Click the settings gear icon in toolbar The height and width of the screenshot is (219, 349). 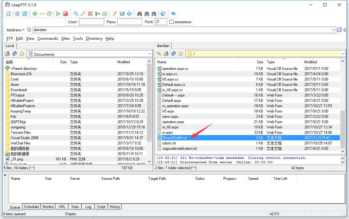click(x=17, y=13)
